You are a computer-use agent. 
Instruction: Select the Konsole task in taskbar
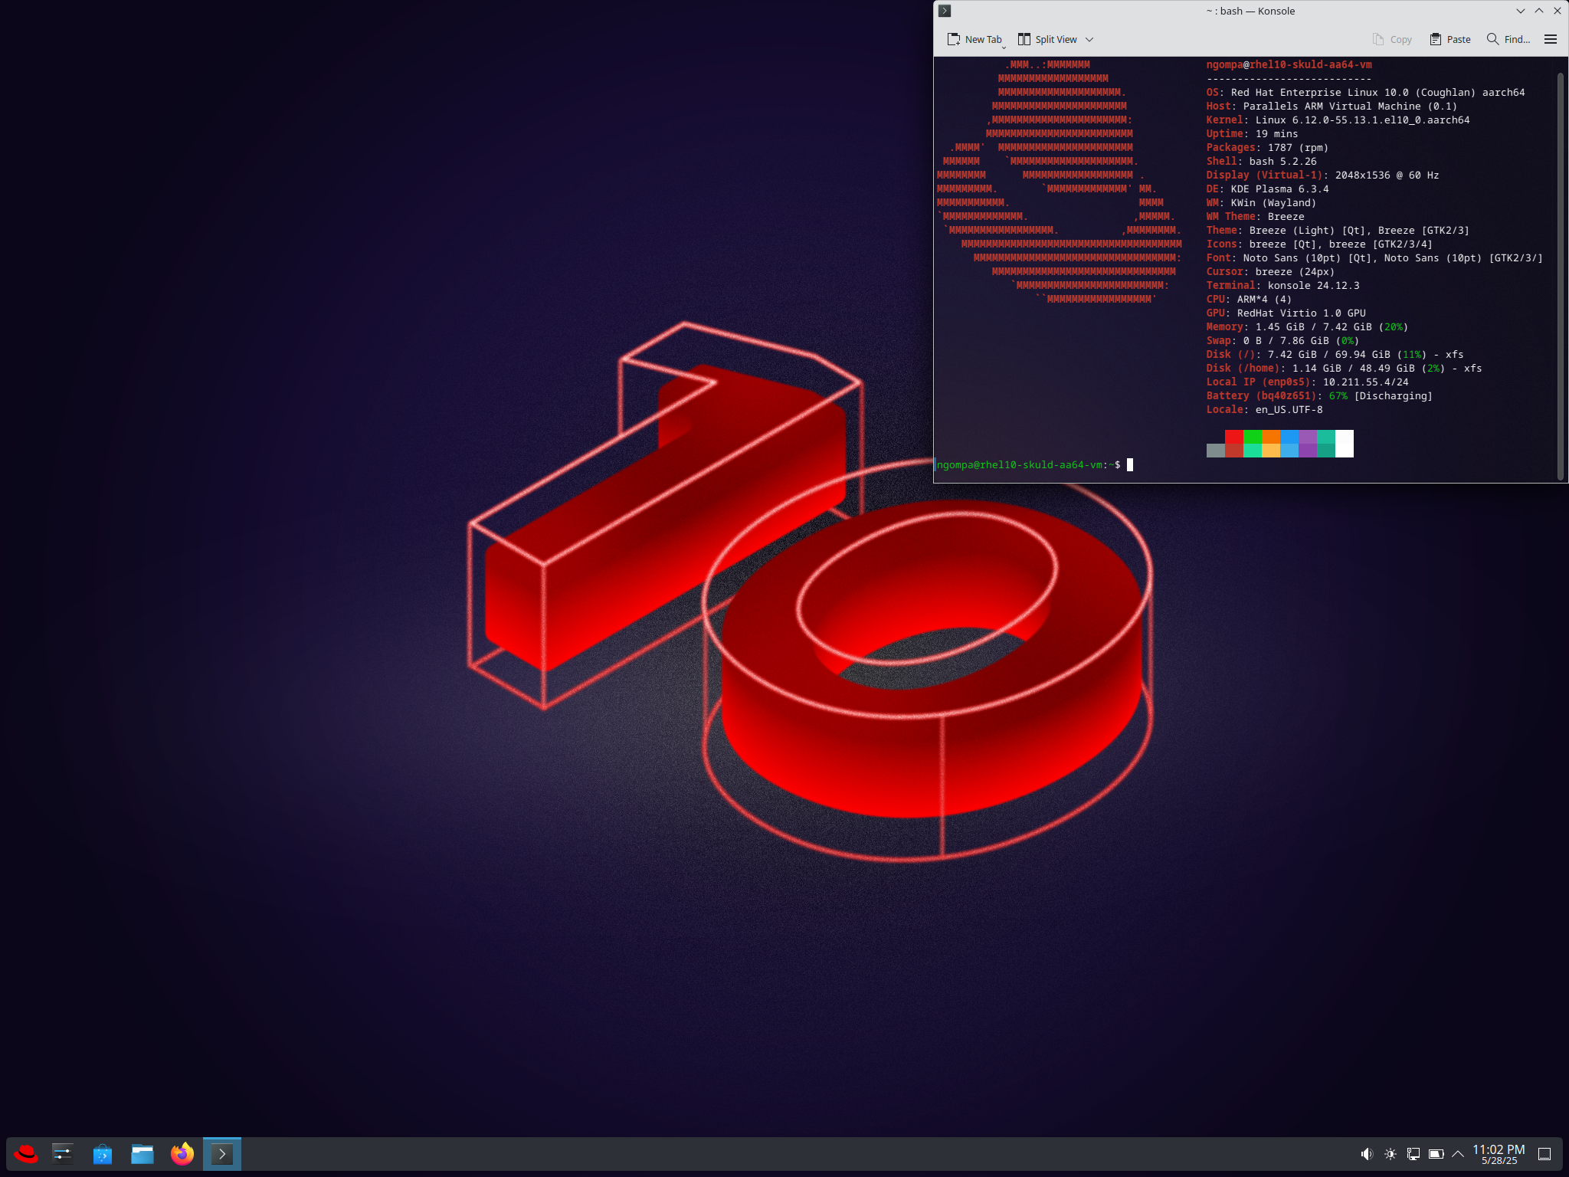pyautogui.click(x=222, y=1154)
